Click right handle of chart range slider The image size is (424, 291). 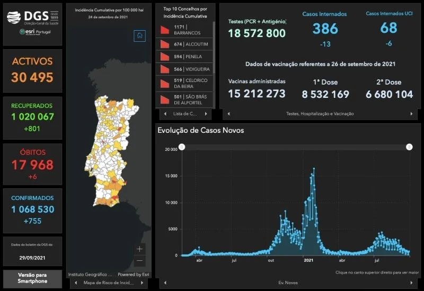pyautogui.click(x=409, y=147)
